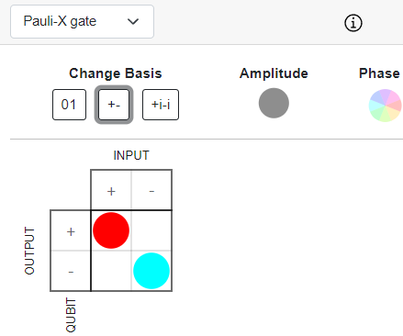Click the input + column header

[111, 190]
